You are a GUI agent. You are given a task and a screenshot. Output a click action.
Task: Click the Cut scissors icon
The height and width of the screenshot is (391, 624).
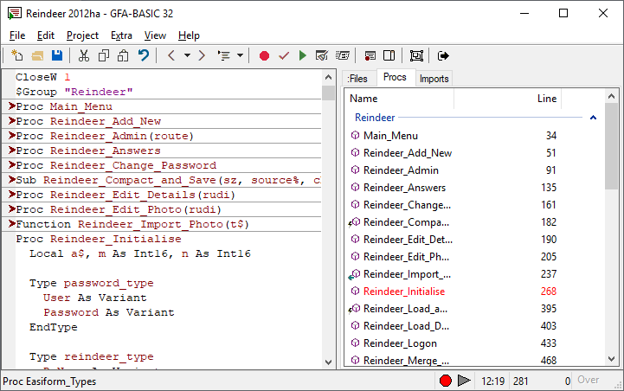84,55
